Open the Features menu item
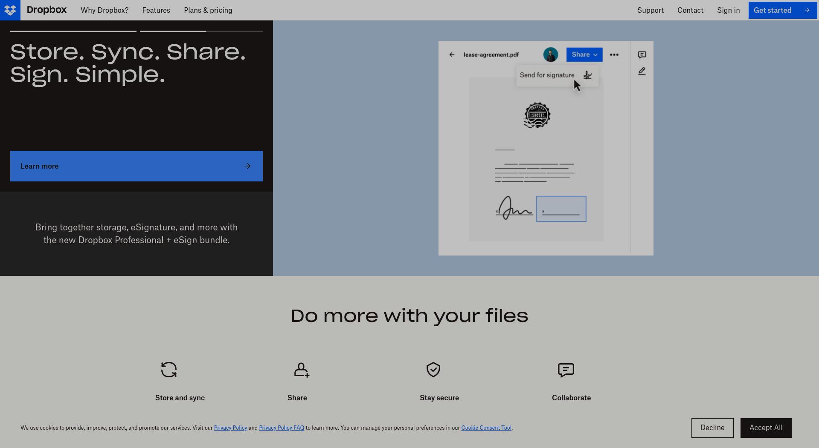Screen dimensions: 819x448 [156, 10]
